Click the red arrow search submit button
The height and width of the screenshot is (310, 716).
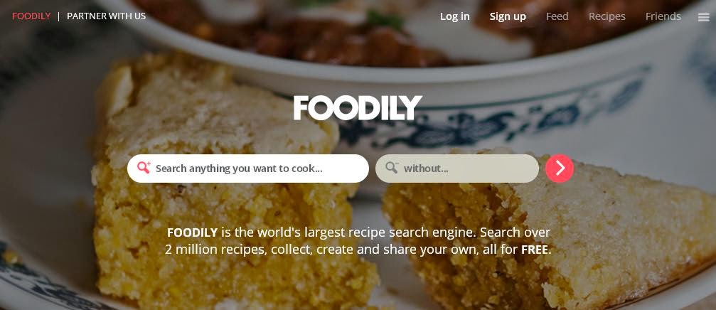click(560, 169)
